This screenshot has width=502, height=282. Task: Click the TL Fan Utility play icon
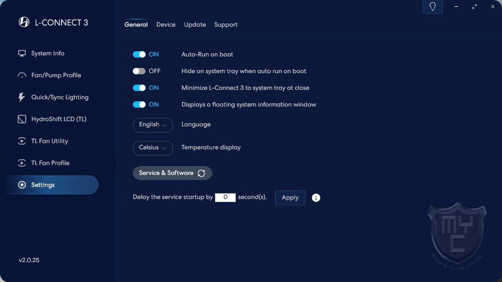click(22, 141)
